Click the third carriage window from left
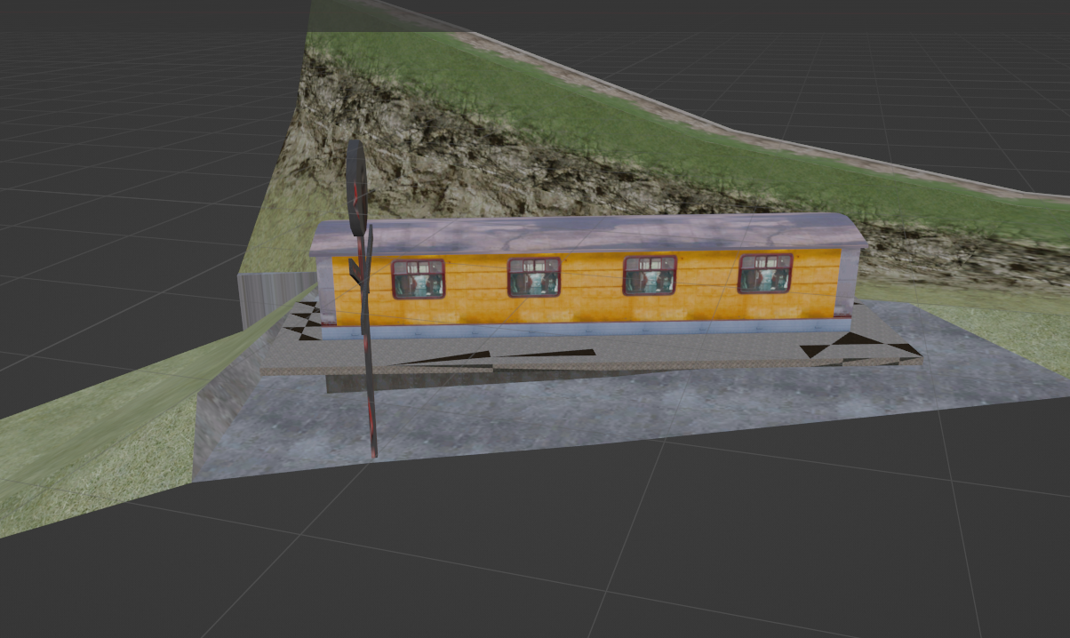The height and width of the screenshot is (638, 1070). point(650,275)
